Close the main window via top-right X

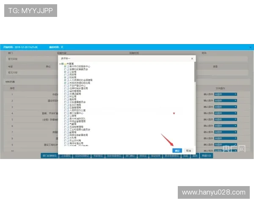point(250,47)
